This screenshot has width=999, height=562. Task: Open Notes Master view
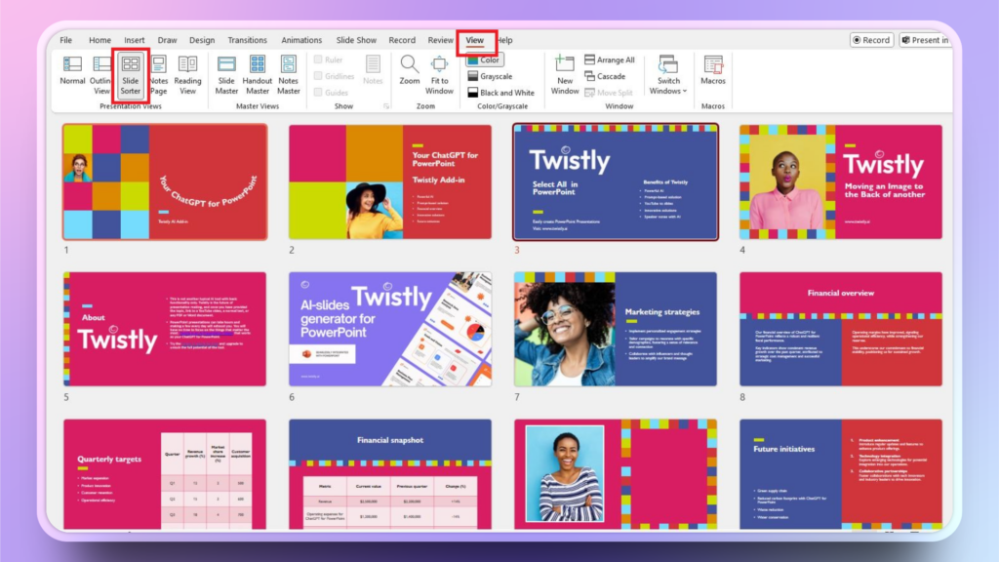pos(288,75)
